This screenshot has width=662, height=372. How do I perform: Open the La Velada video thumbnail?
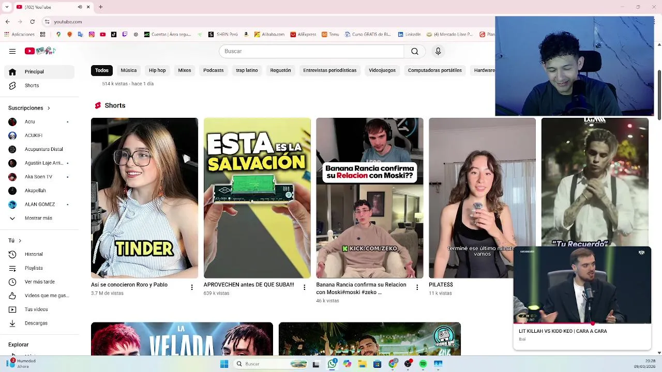point(182,339)
